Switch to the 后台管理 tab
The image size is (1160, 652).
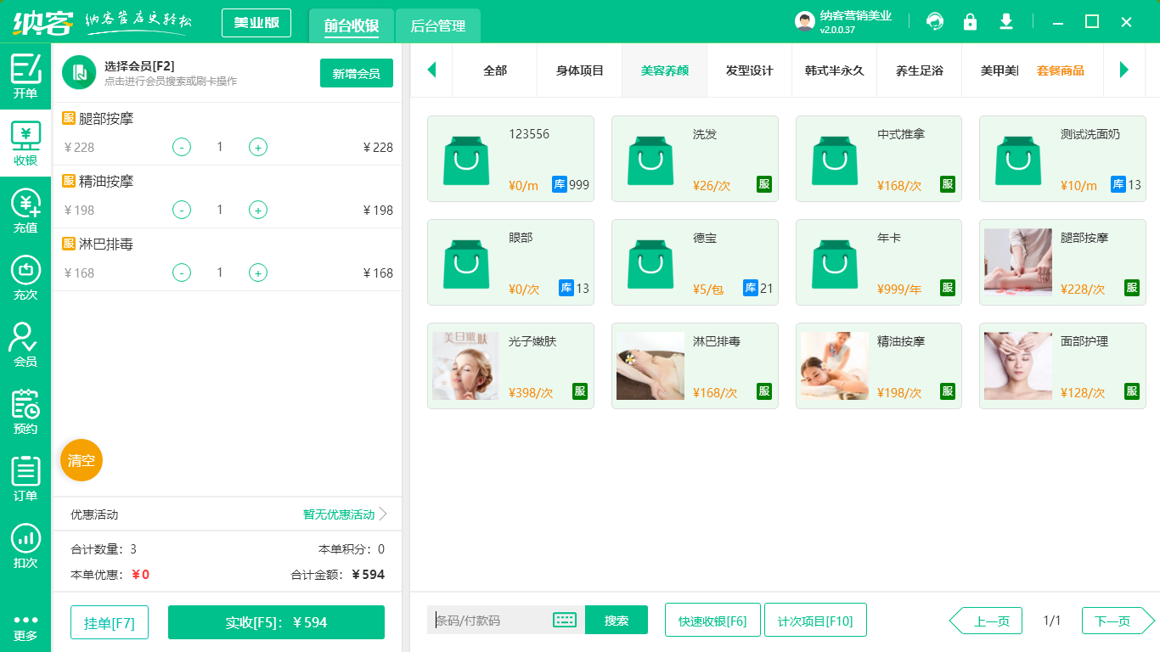(x=440, y=26)
